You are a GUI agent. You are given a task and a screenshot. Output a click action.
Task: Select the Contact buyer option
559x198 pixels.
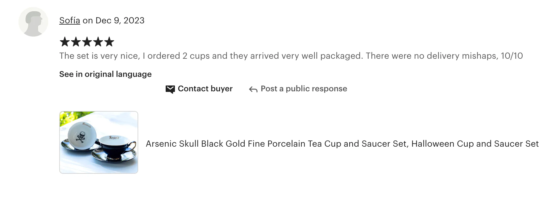(x=205, y=89)
